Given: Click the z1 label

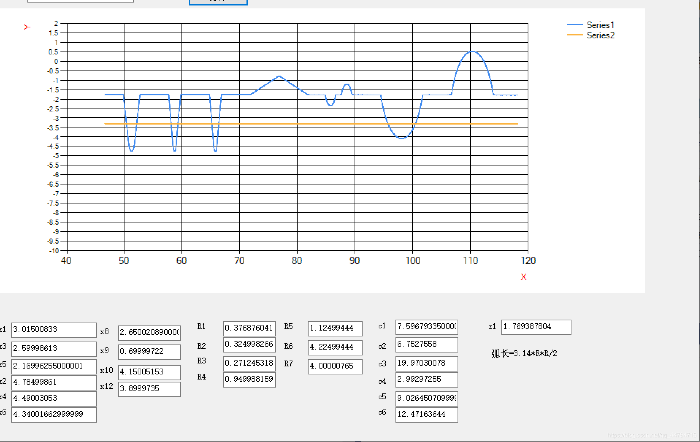Looking at the screenshot, I should point(492,327).
